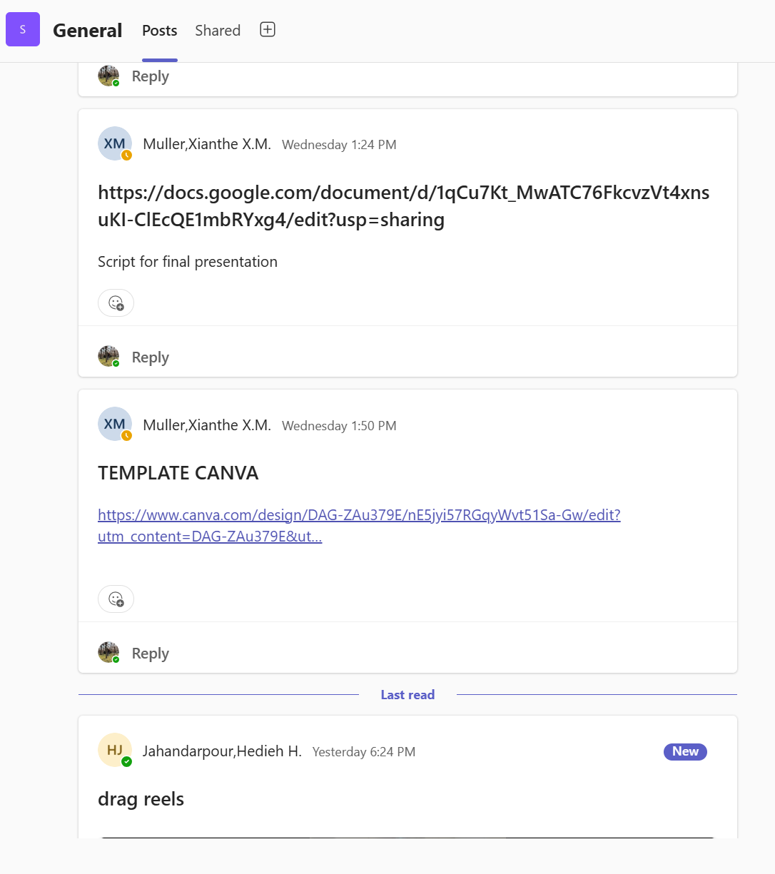Click the Wednesday 1:24 PM timestamp

click(x=339, y=144)
